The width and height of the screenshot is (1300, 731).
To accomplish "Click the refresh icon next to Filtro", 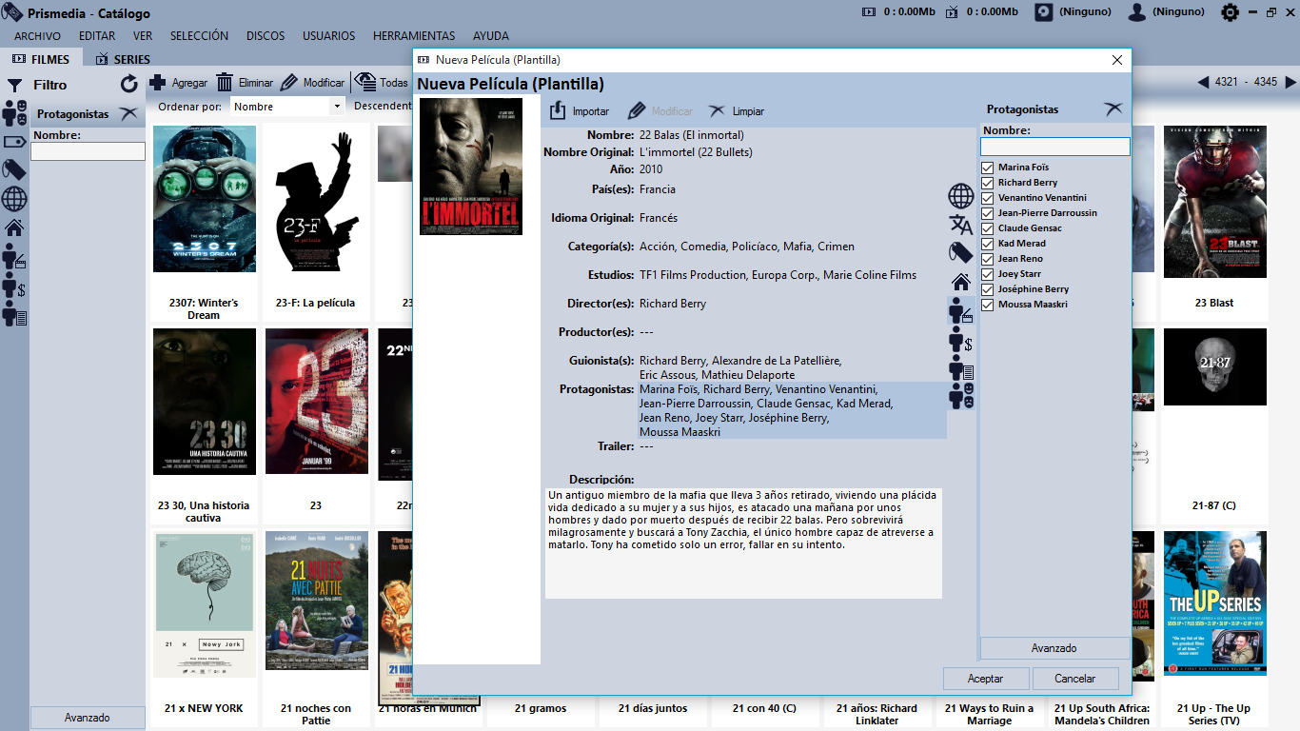I will (129, 85).
